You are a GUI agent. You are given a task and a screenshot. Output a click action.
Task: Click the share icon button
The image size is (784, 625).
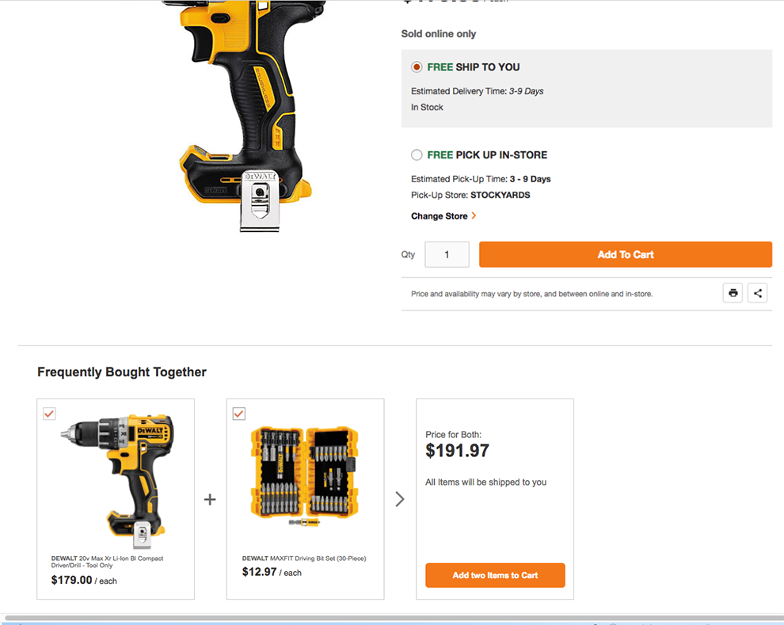pyautogui.click(x=758, y=293)
